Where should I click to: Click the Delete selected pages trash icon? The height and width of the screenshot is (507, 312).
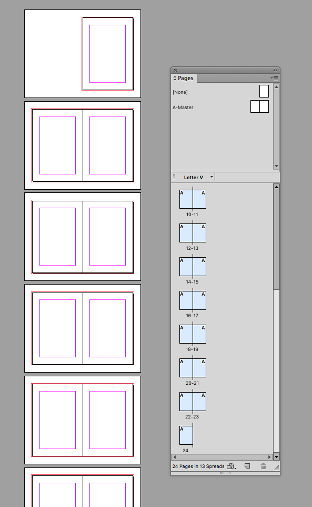pyautogui.click(x=263, y=466)
